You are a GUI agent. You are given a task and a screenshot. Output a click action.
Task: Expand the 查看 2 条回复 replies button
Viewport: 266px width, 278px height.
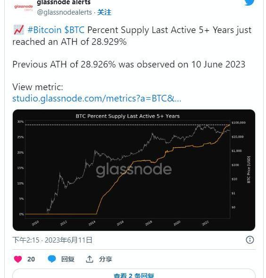pos(134,275)
